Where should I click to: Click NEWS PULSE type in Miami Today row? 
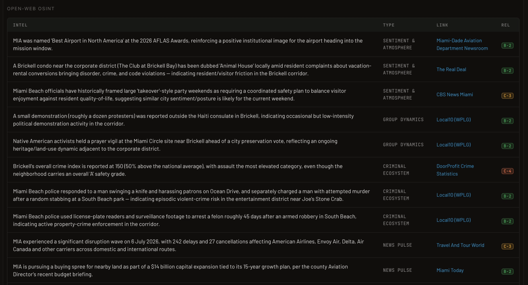click(397, 270)
